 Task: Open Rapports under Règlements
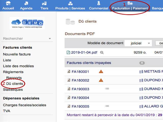coord(14,78)
